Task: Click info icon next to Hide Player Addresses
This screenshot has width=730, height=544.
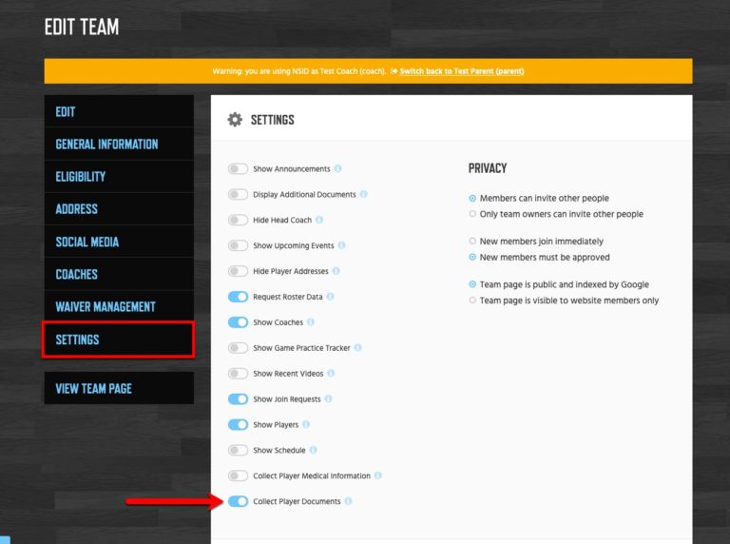Action: pyautogui.click(x=336, y=271)
